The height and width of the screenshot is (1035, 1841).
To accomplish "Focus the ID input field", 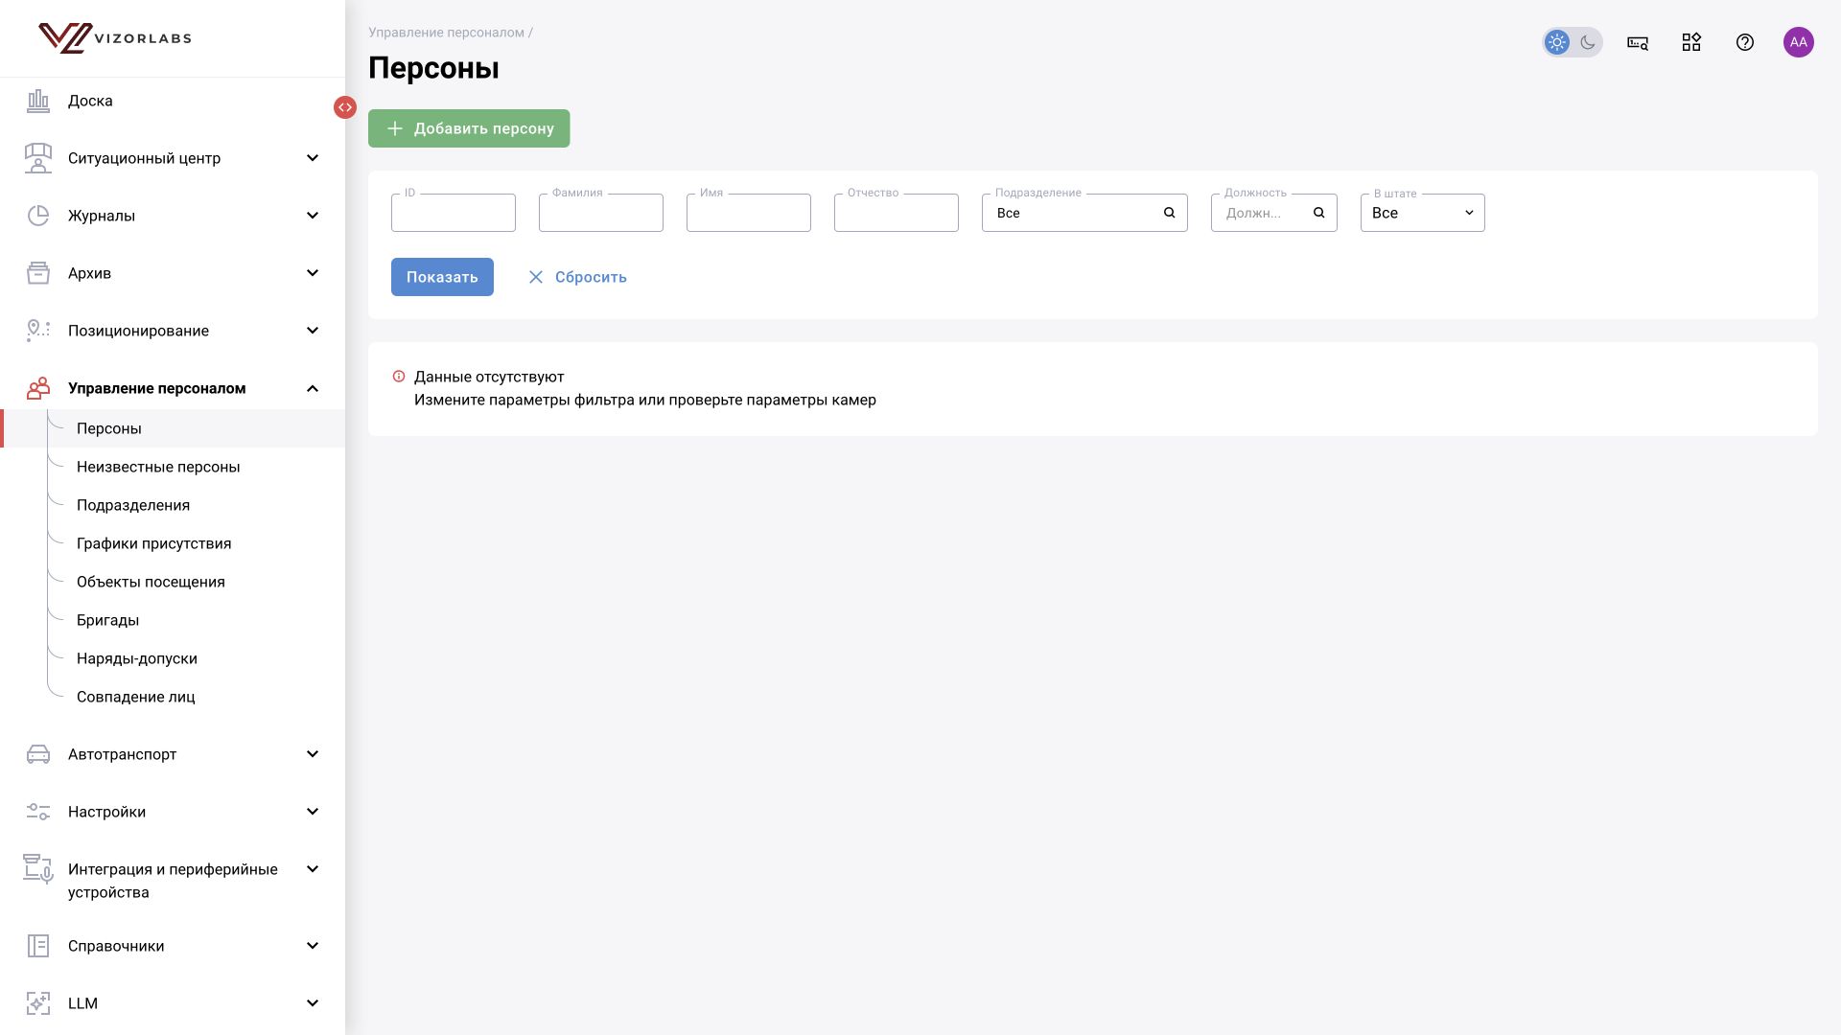I will point(454,213).
